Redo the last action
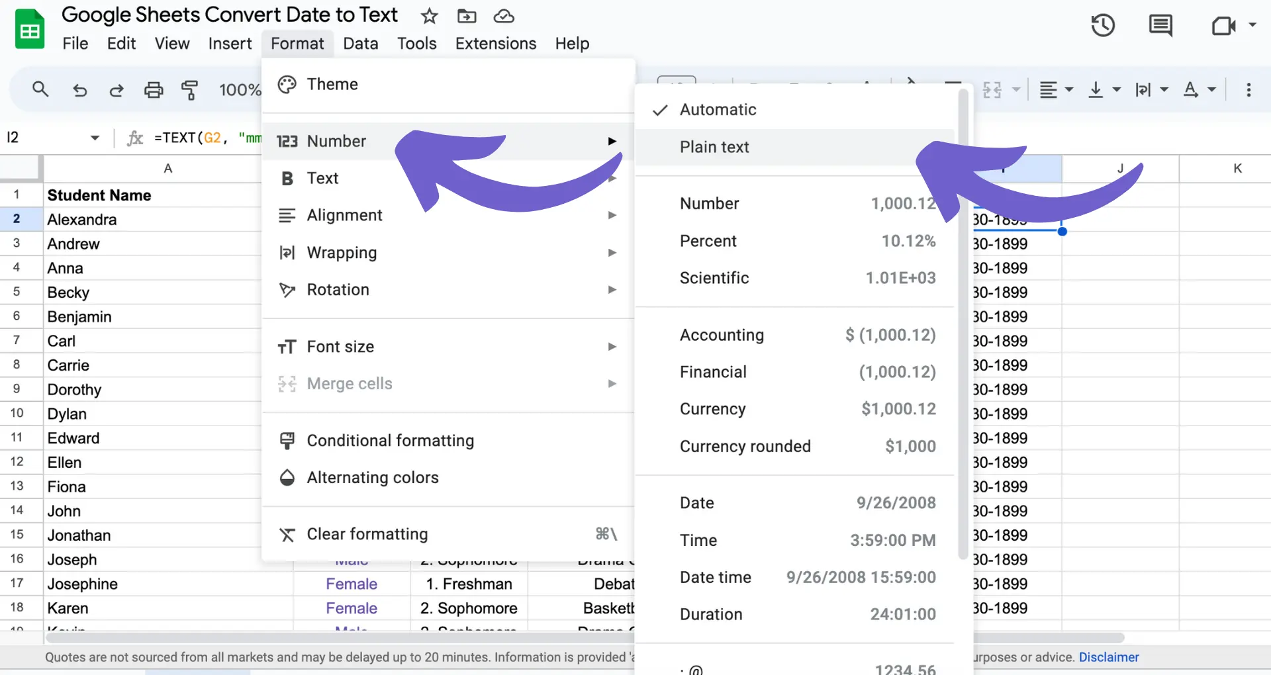Image resolution: width=1271 pixels, height=675 pixels. (117, 90)
